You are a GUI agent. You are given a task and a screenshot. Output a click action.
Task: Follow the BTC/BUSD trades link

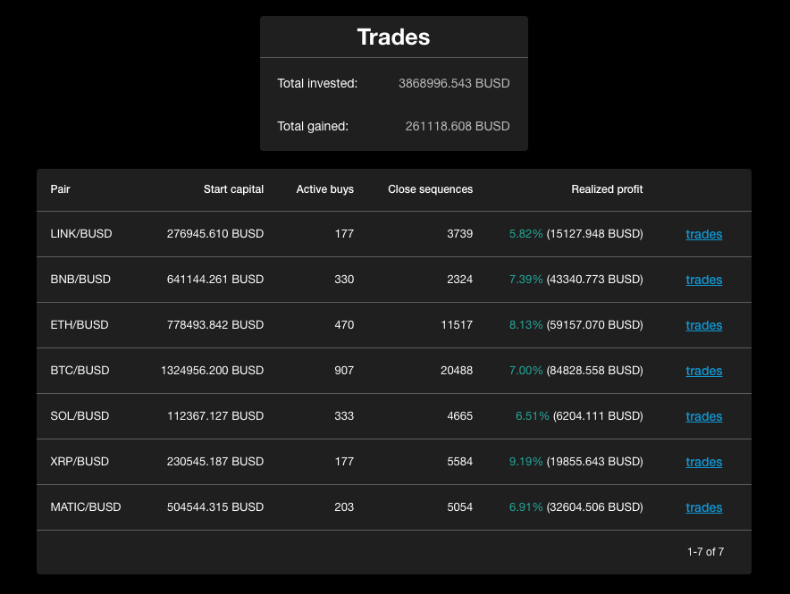click(x=703, y=372)
